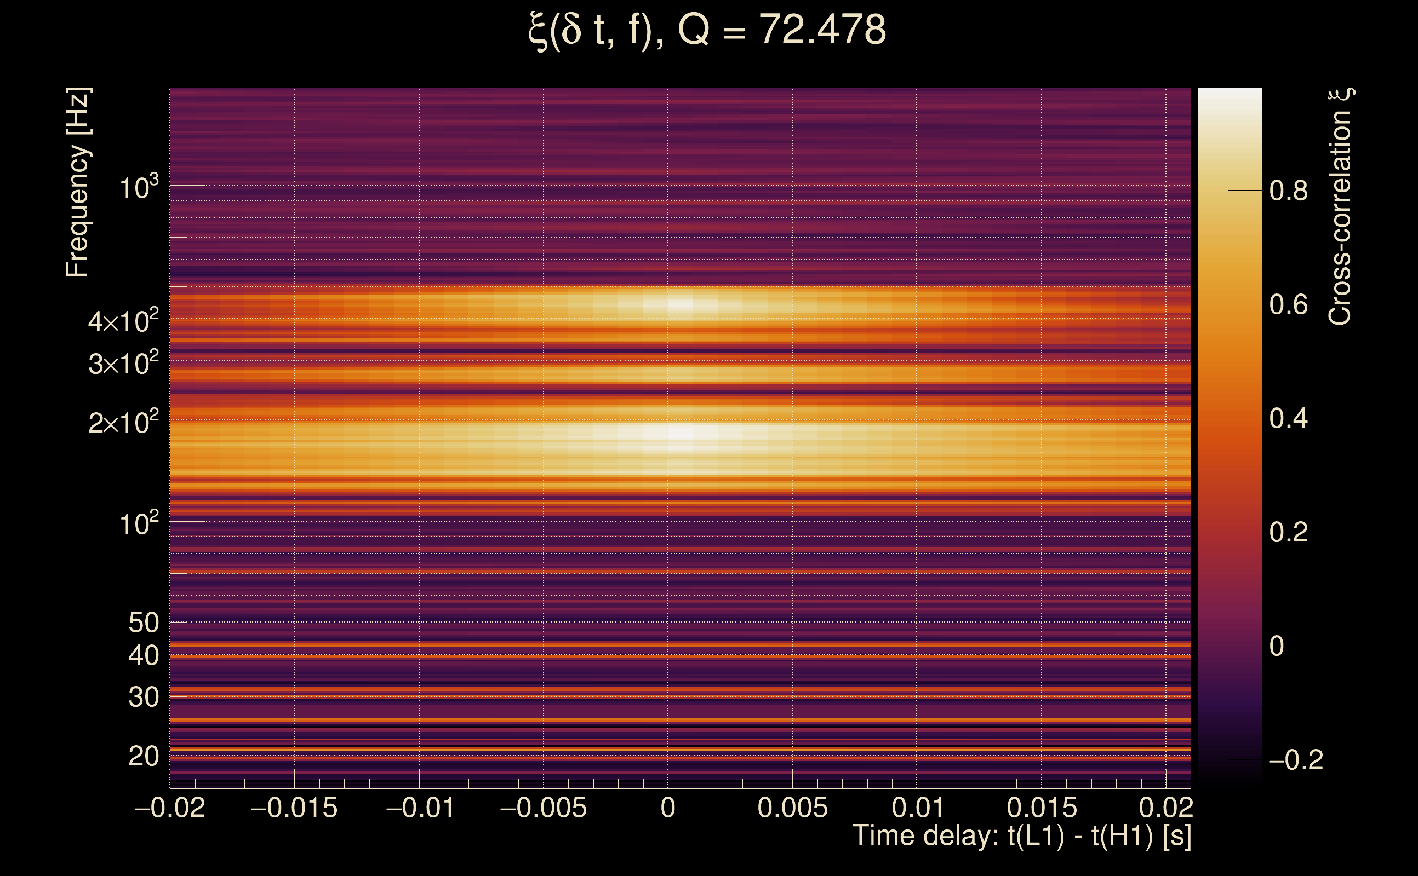1418x876 pixels.
Task: Click the -0.2 colorbar tick label
Action: [1296, 760]
